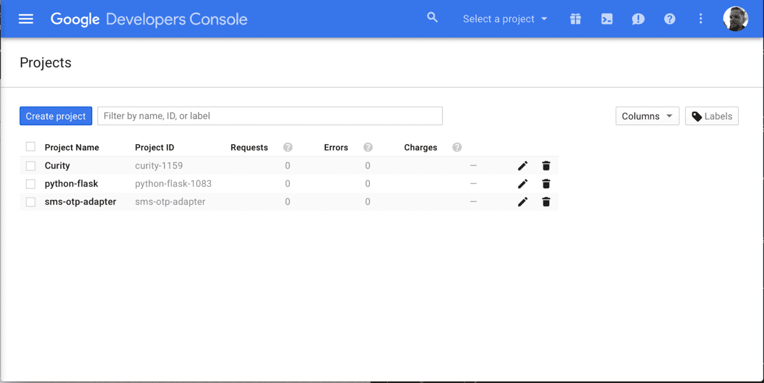This screenshot has height=383, width=764.
Task: Open Requests column help tooltip
Action: point(288,147)
